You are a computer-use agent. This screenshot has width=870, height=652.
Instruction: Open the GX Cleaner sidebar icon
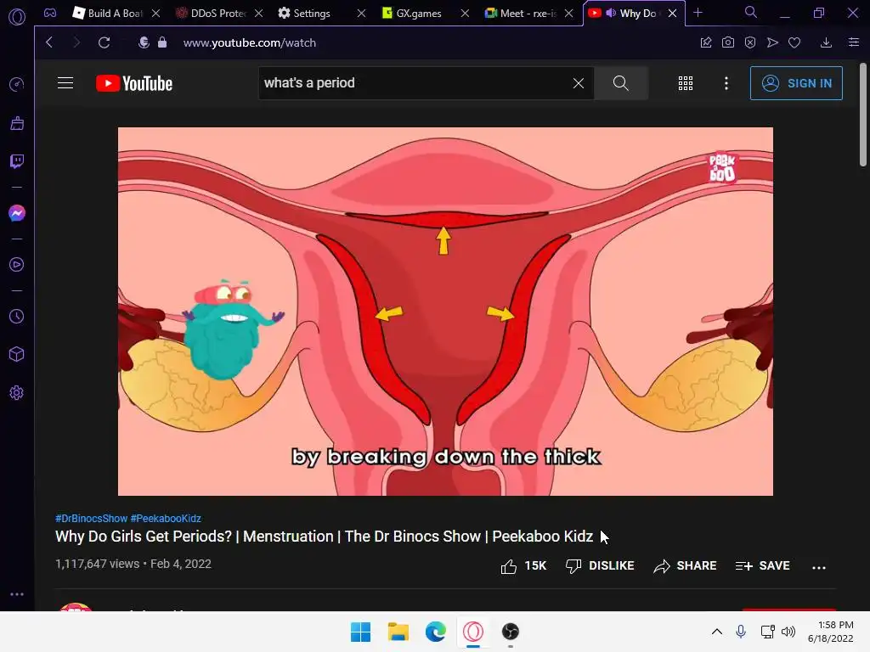pyautogui.click(x=17, y=123)
